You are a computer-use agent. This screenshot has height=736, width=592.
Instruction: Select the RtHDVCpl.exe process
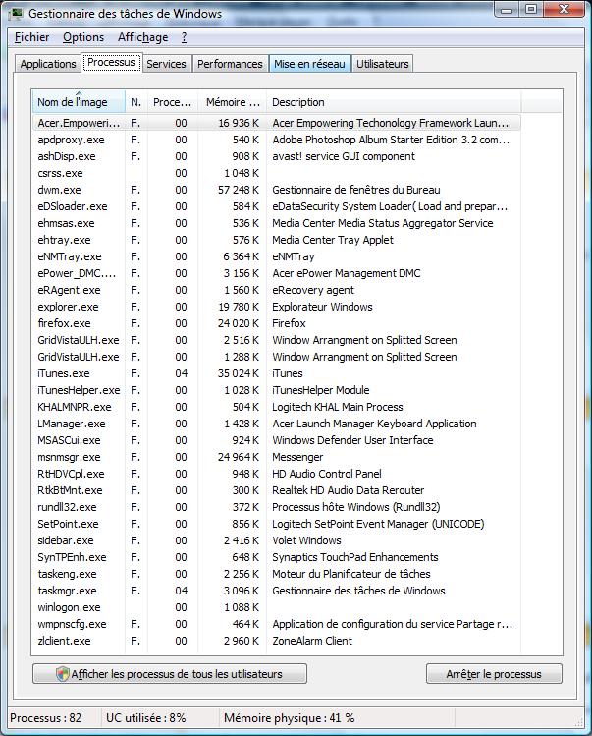277,474
